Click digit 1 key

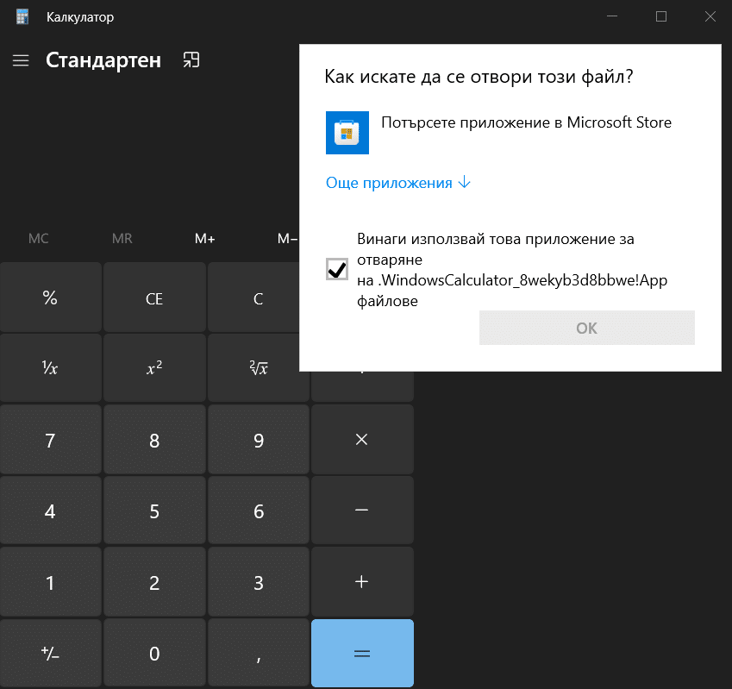[x=50, y=581]
